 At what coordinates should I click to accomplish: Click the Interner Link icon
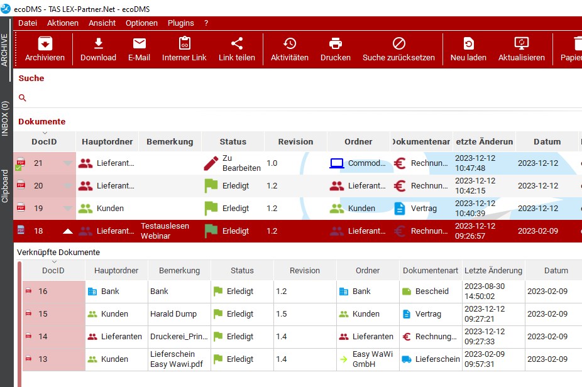click(185, 43)
